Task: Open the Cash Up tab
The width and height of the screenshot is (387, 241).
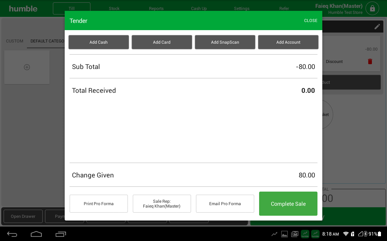Action: point(199,8)
